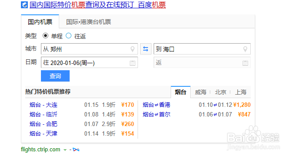
Task: Open the 烟台 - 合肥 flight link
Action: click(x=44, y=124)
